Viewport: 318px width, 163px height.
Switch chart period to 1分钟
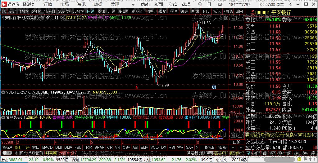tap(24, 11)
